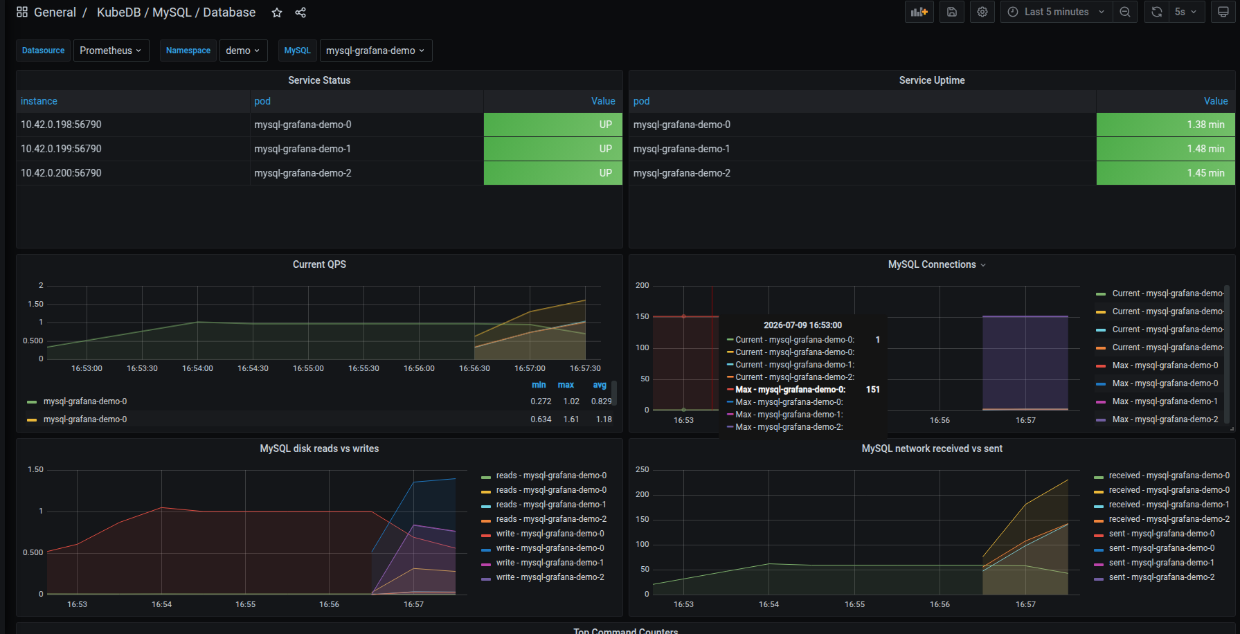Open dashboard settings gear
This screenshot has width=1240, height=634.
(x=982, y=12)
